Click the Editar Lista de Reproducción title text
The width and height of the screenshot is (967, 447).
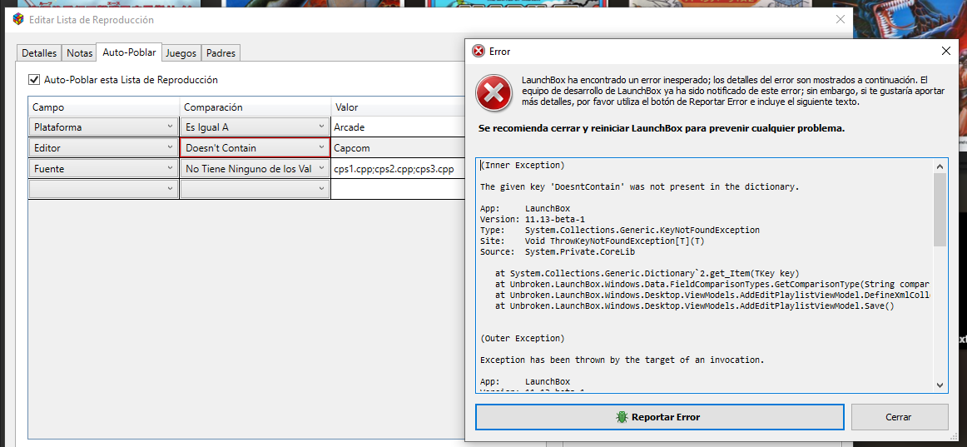(x=92, y=20)
